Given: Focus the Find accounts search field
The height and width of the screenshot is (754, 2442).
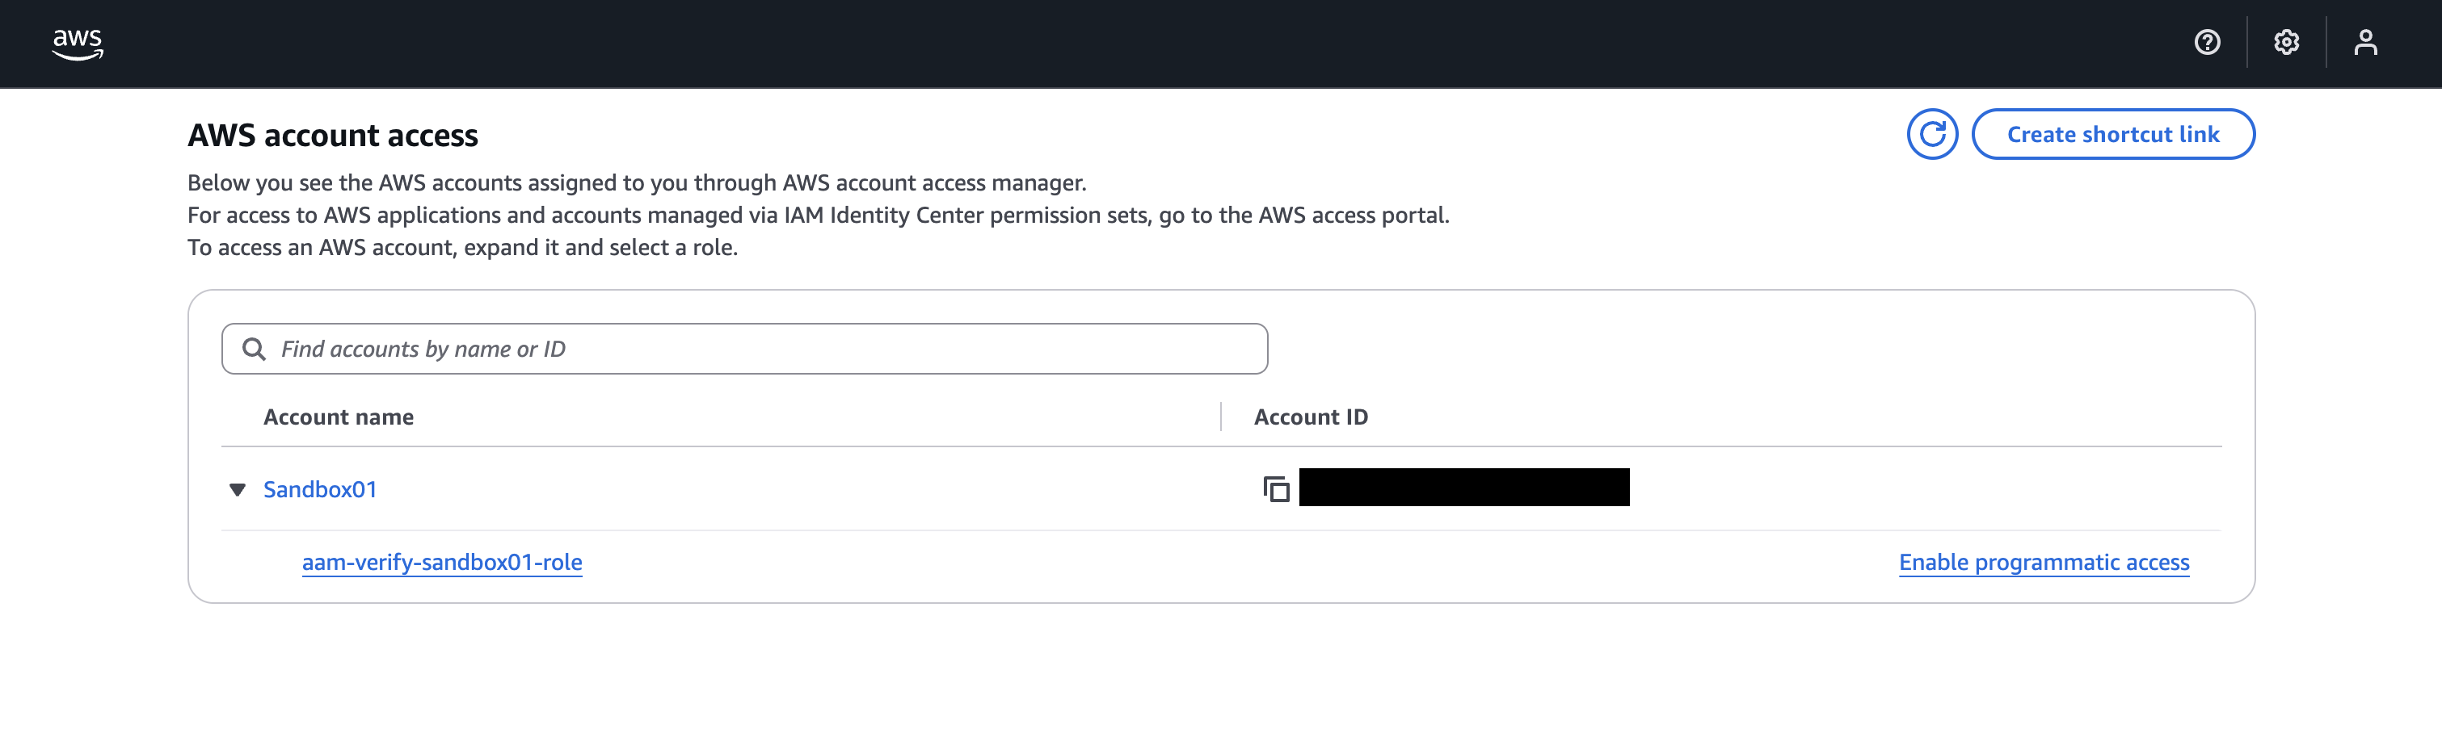Looking at the screenshot, I should 744,349.
